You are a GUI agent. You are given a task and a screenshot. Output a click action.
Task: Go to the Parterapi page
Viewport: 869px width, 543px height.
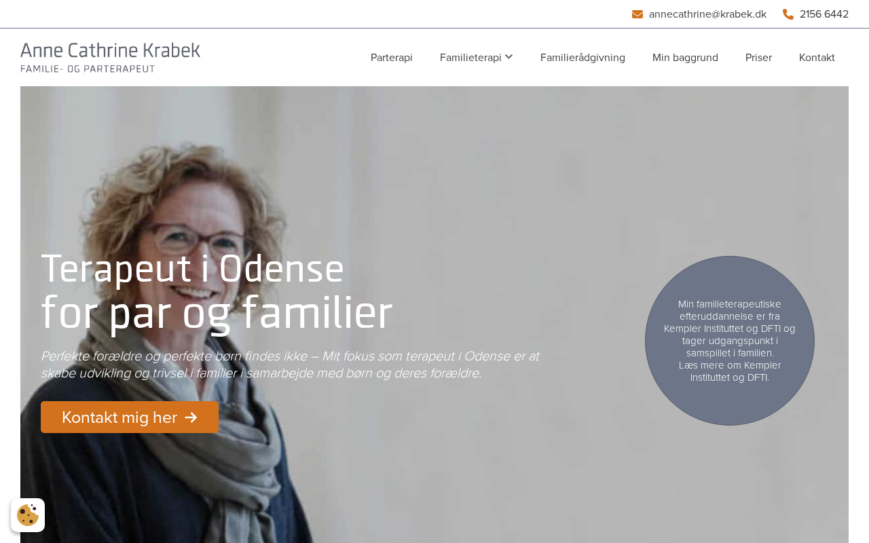coord(392,58)
